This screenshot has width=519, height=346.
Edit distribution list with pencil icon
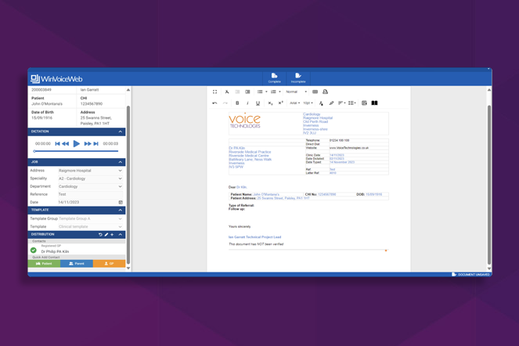coord(106,234)
